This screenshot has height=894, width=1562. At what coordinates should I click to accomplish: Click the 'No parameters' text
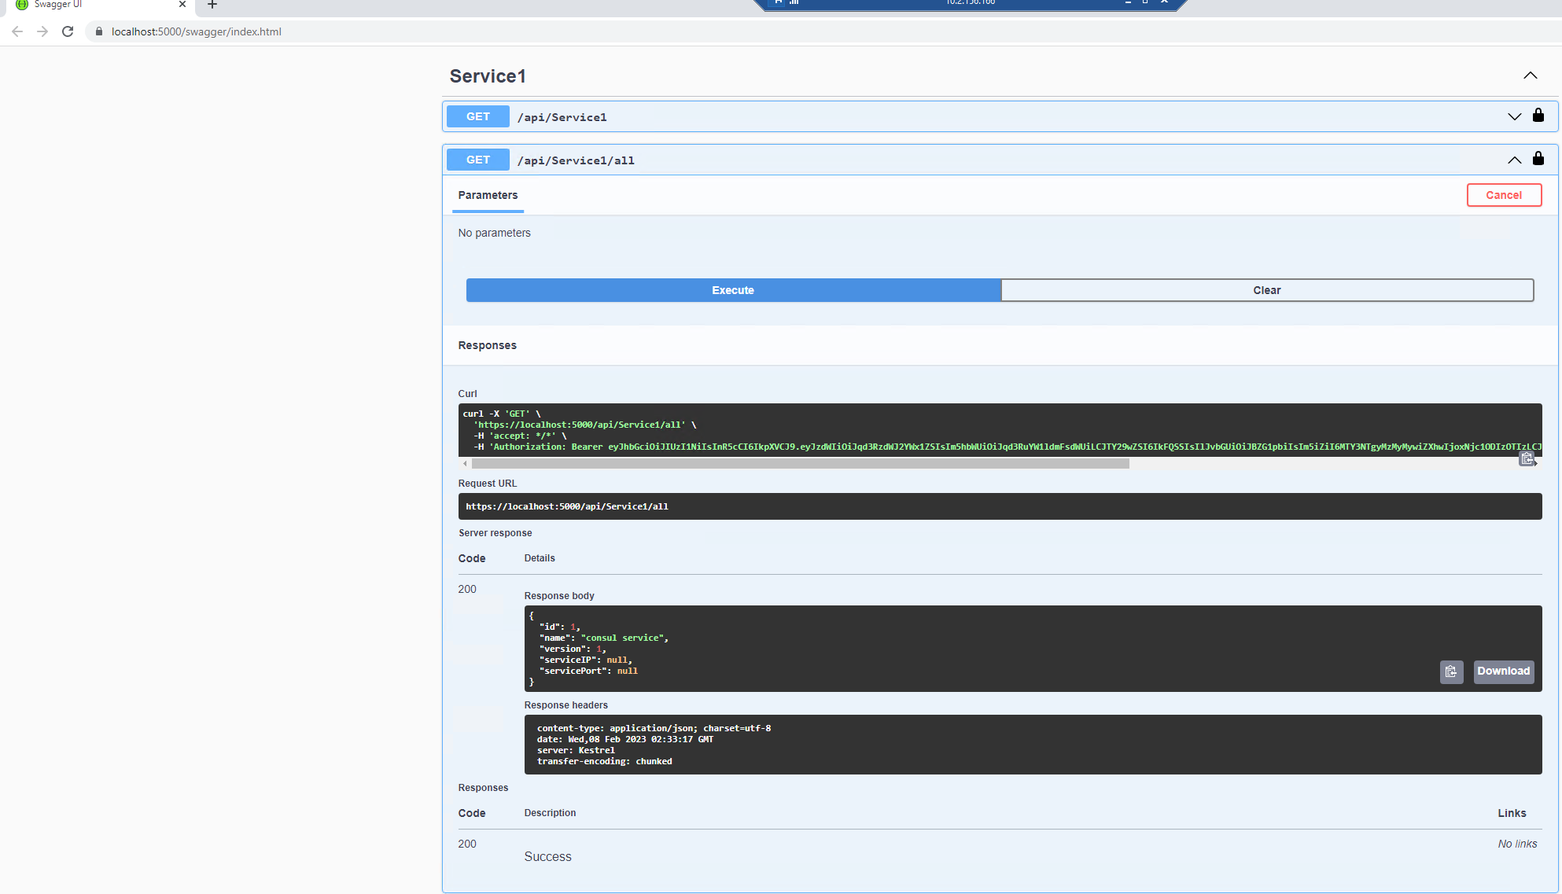tap(494, 233)
